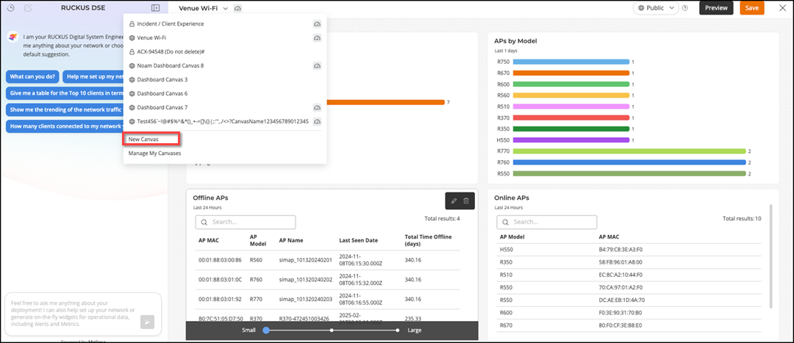Save the canvas

751,8
